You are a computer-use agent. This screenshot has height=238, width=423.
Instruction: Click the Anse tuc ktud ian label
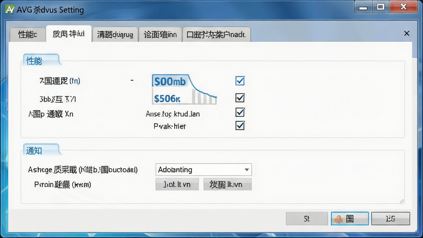click(x=173, y=114)
